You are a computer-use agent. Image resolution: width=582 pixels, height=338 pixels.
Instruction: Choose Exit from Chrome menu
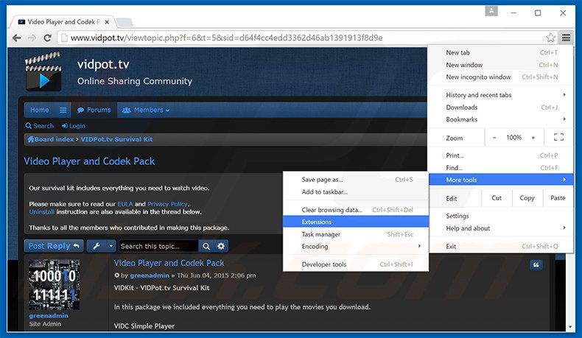pyautogui.click(x=501, y=247)
